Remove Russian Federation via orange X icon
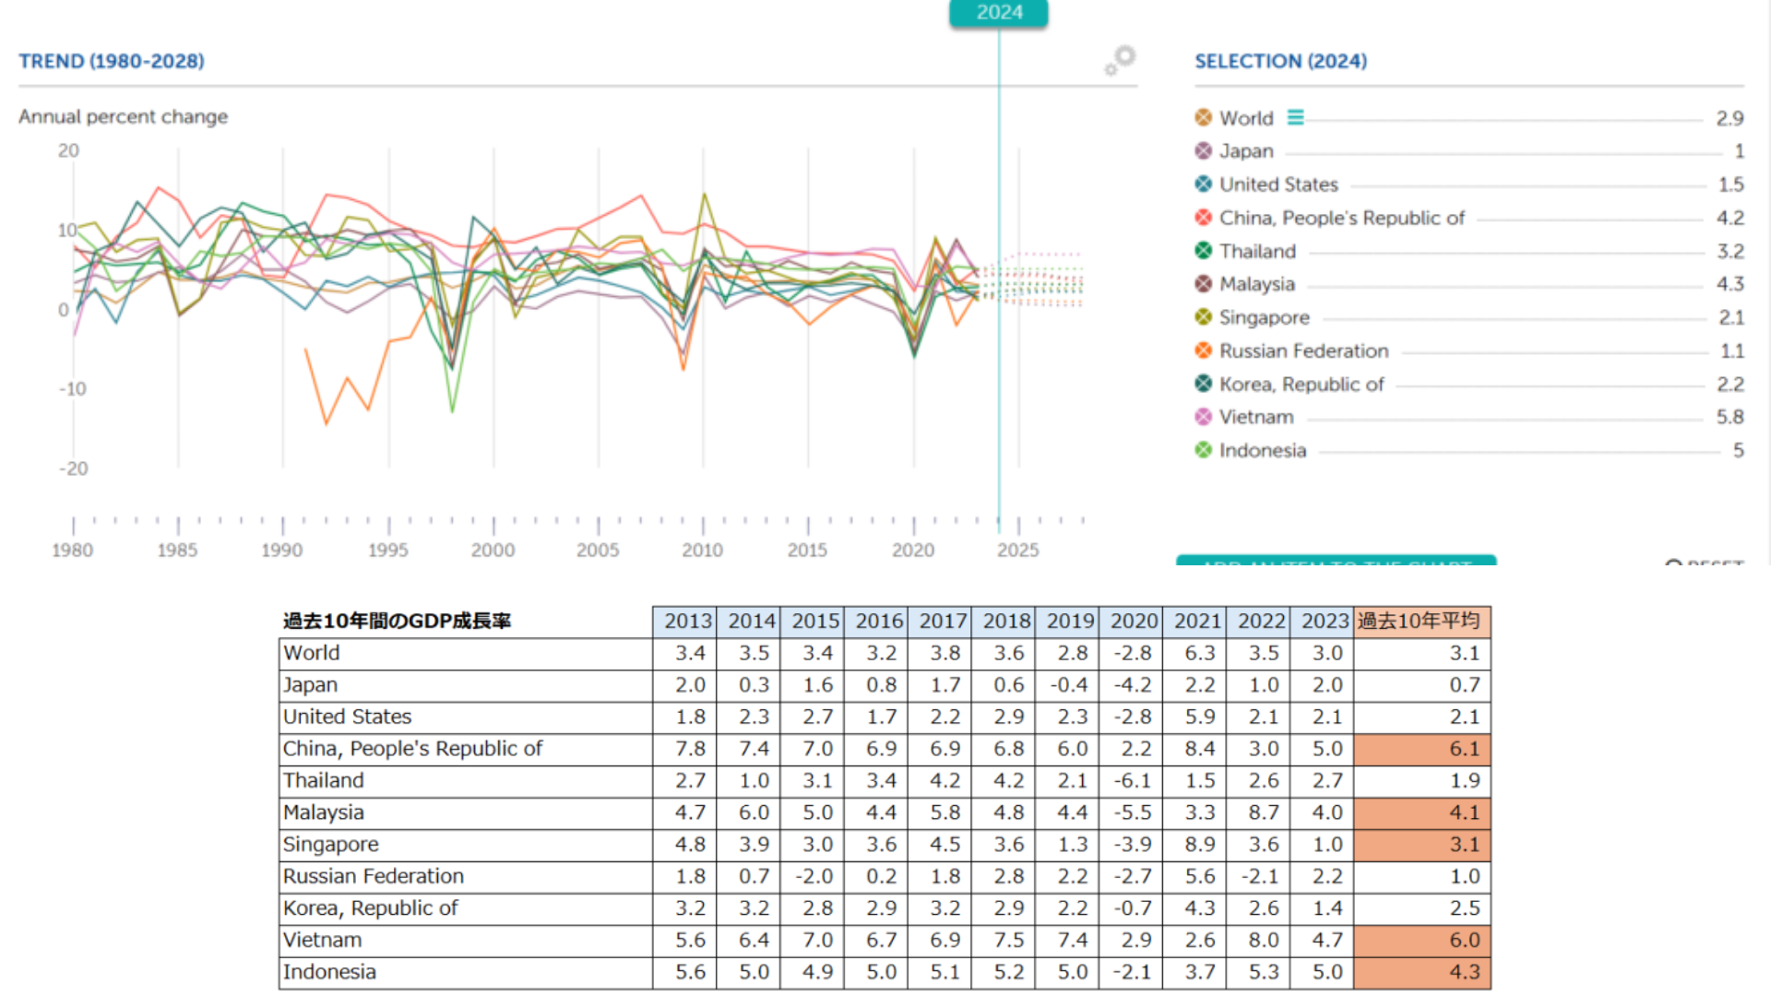 1203,350
